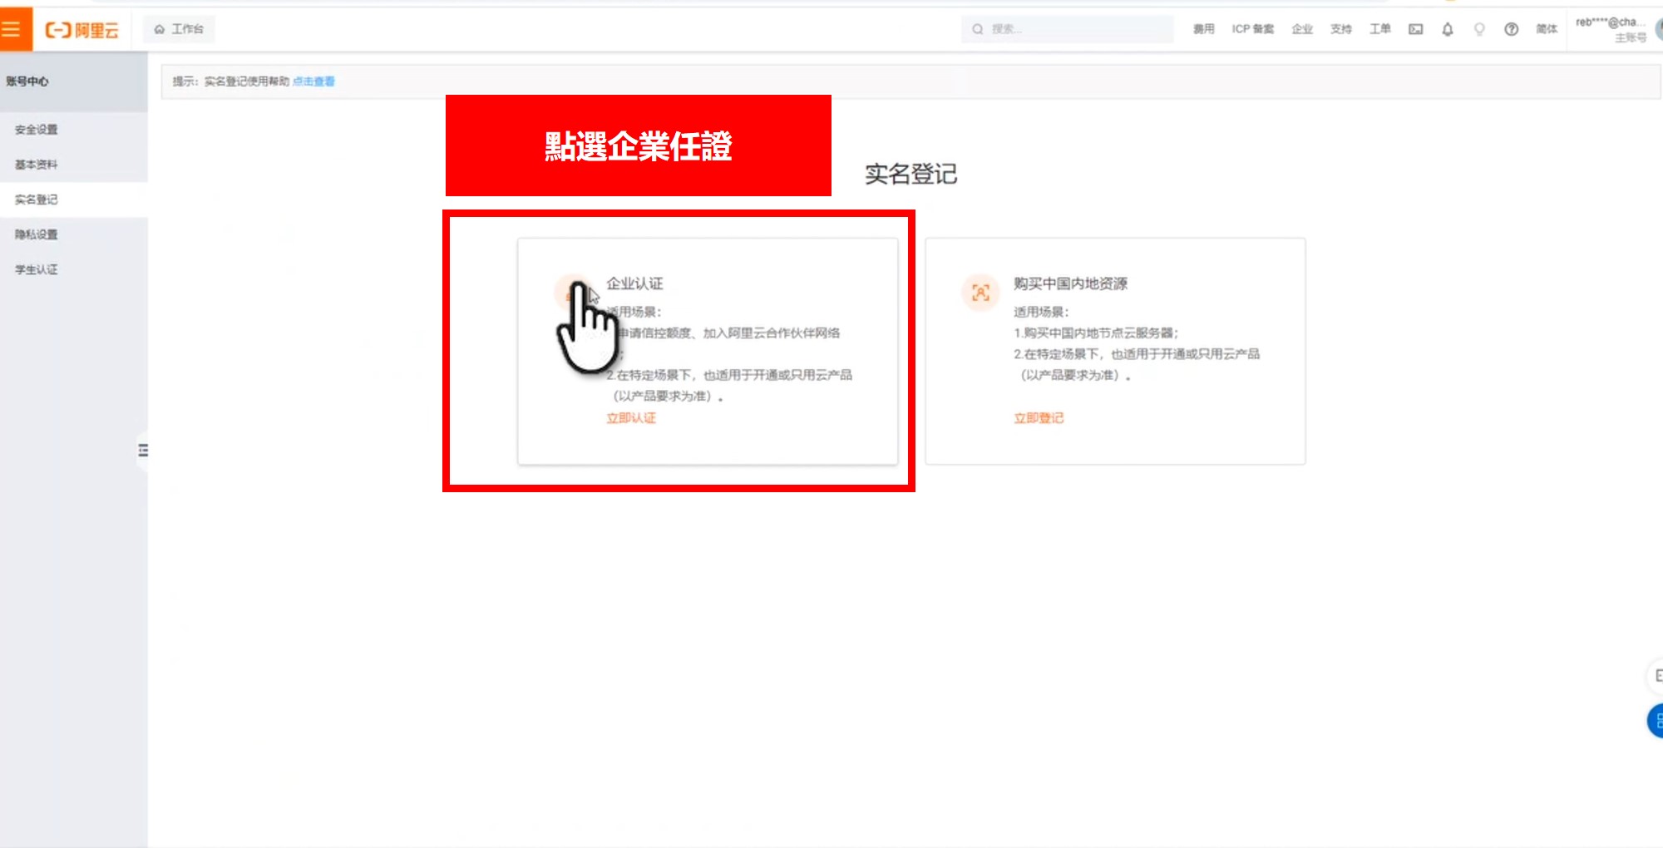Click the lightbulb icon in header
Screen dimensions: 1663x848
click(1479, 29)
